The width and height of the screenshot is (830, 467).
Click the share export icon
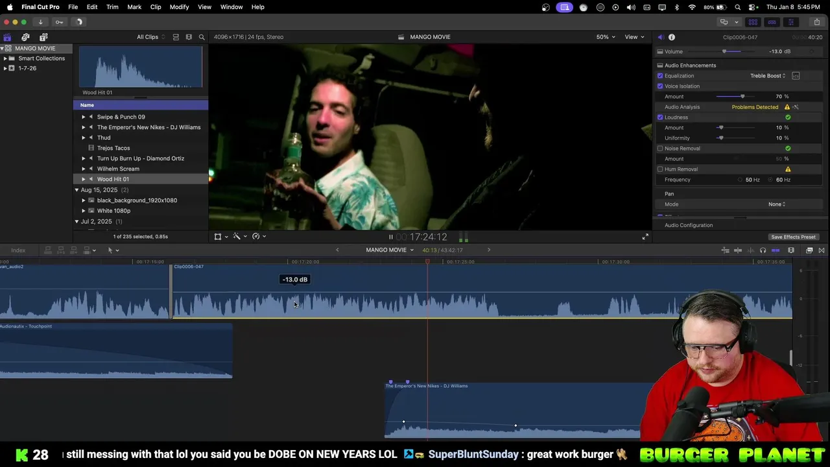coord(816,22)
